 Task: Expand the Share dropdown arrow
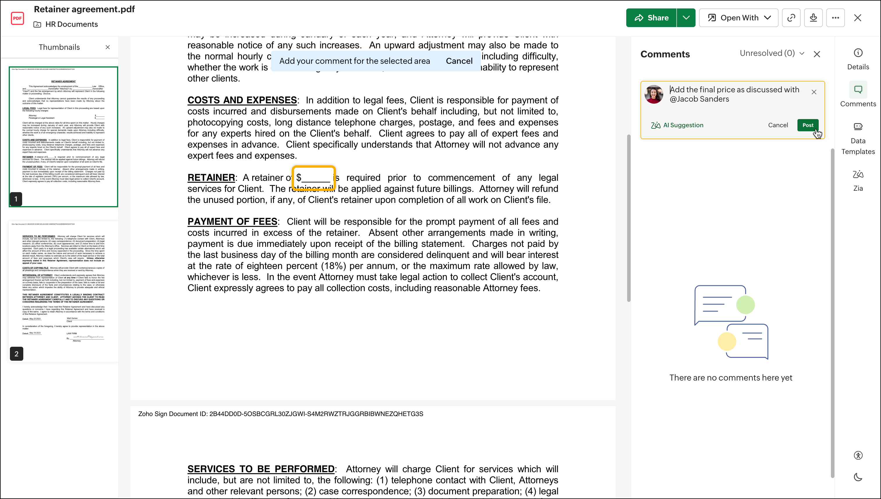coord(686,18)
